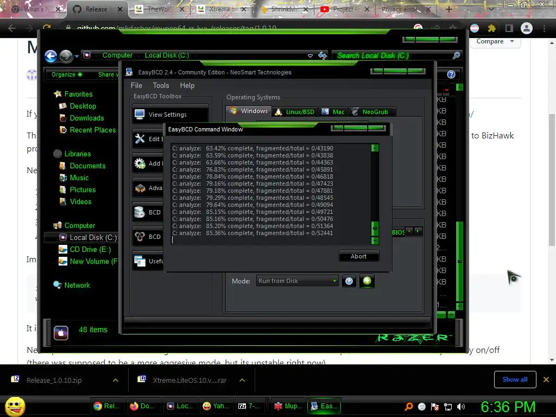Click the Edit Boot Menu wrench icon

(x=140, y=138)
